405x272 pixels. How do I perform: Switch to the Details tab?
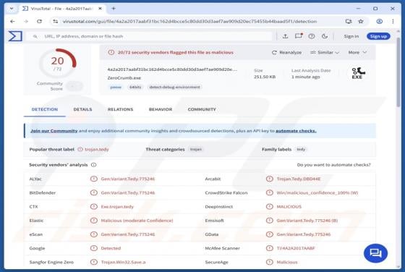pos(82,109)
